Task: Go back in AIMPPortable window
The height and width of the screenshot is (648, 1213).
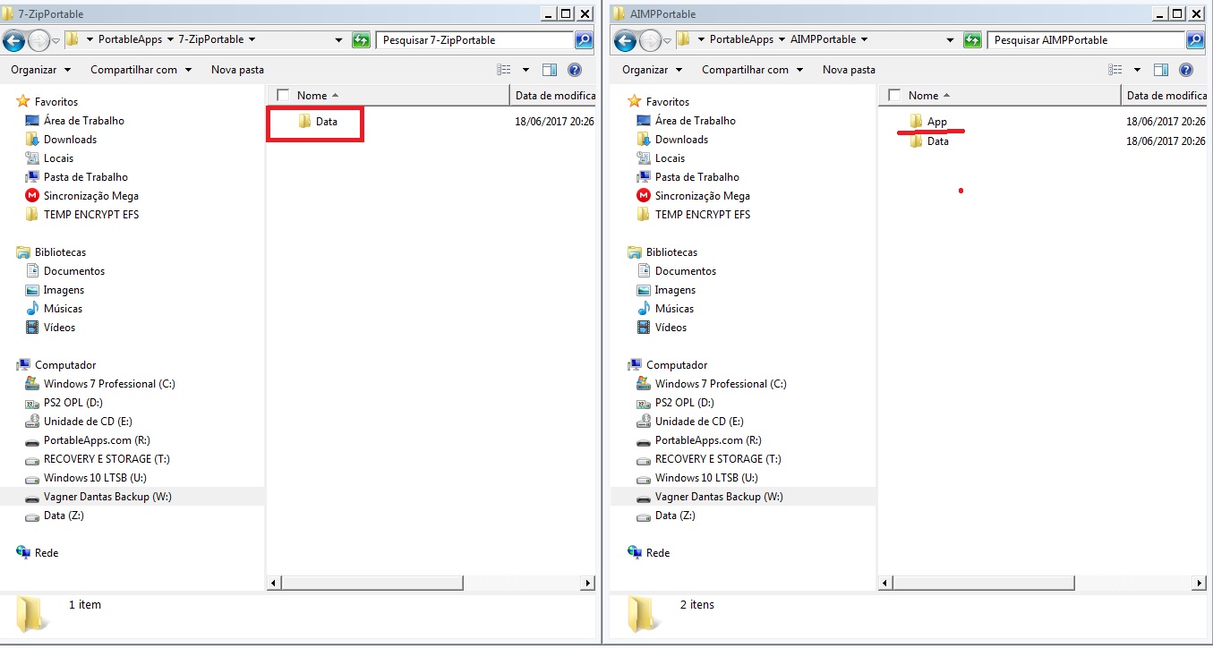Action: pyautogui.click(x=625, y=40)
